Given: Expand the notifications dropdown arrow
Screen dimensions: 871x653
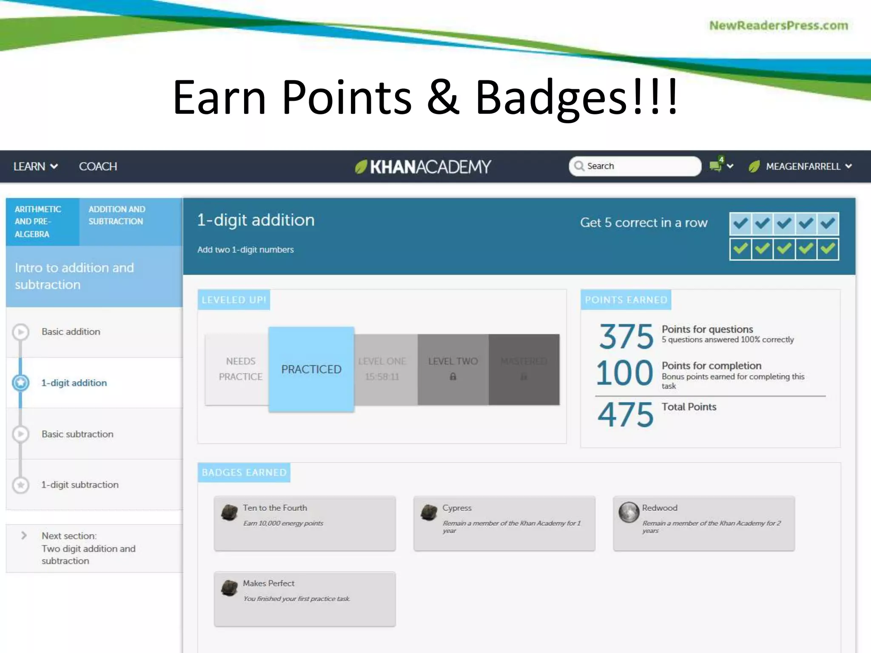Looking at the screenshot, I should click(730, 166).
